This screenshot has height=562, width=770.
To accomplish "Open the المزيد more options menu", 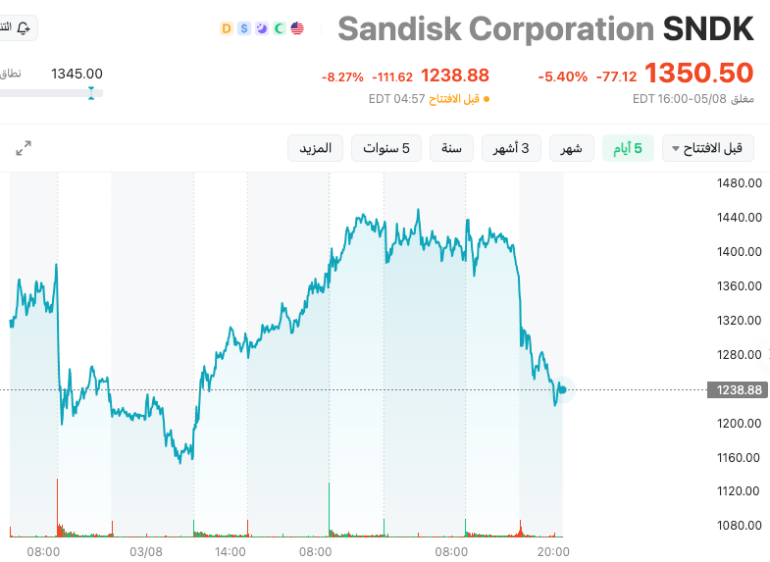I will pyautogui.click(x=315, y=148).
